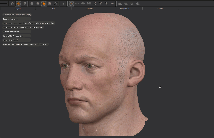The width and height of the screenshot is (214, 138).
Task: Select the Face selection mode icon
Action: pyautogui.click(x=24, y=3)
